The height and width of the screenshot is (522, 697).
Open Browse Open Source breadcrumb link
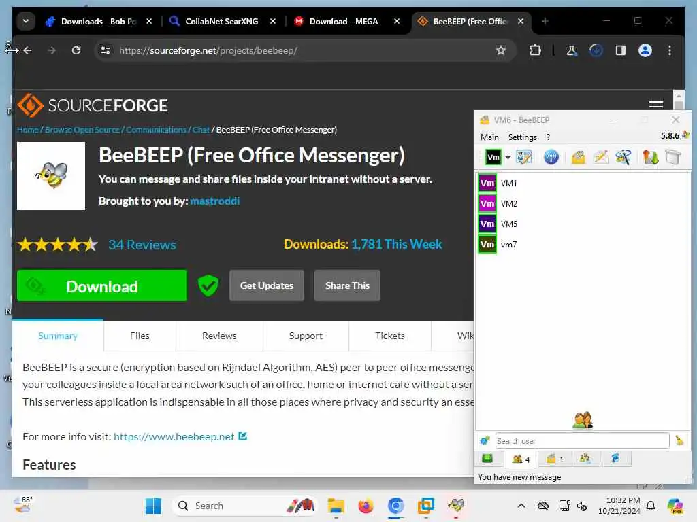(x=82, y=130)
